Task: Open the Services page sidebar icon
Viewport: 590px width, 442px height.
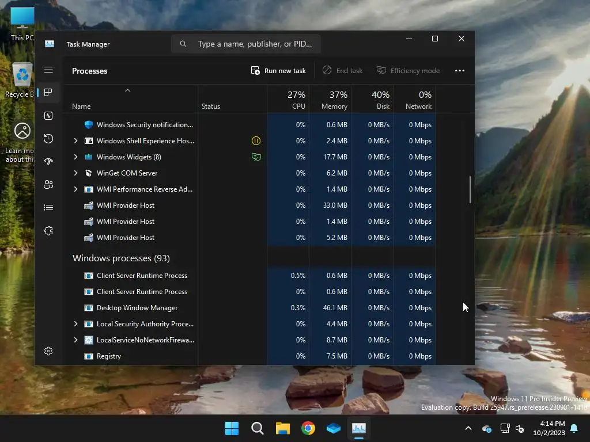Action: pyautogui.click(x=48, y=231)
